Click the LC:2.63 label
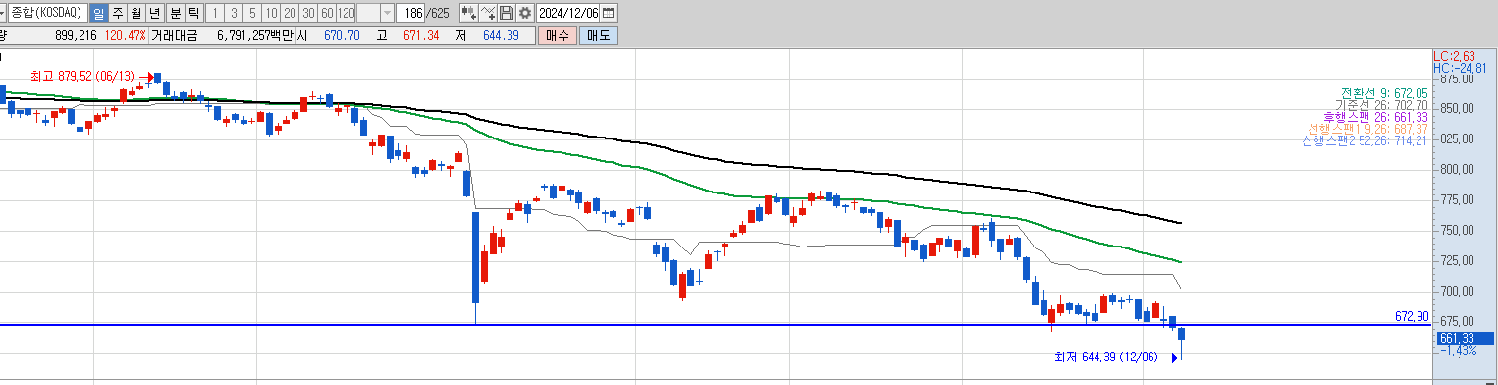The width and height of the screenshot is (1498, 385). (1455, 56)
